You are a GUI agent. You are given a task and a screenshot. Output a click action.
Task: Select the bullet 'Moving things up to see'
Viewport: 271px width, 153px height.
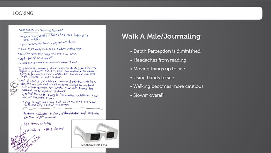pos(159,69)
